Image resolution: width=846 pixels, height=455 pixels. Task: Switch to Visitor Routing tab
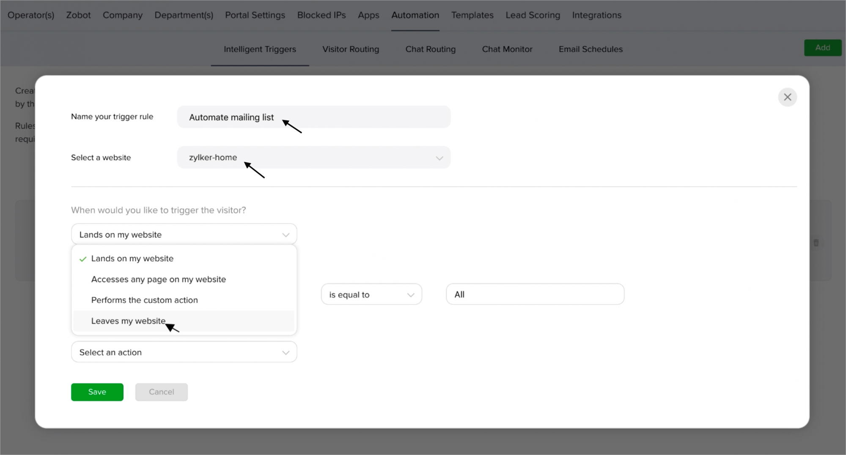coord(351,49)
